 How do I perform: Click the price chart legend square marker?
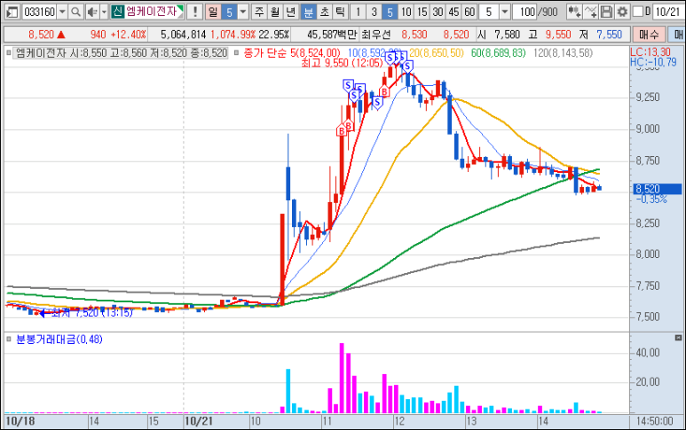pyautogui.click(x=9, y=53)
